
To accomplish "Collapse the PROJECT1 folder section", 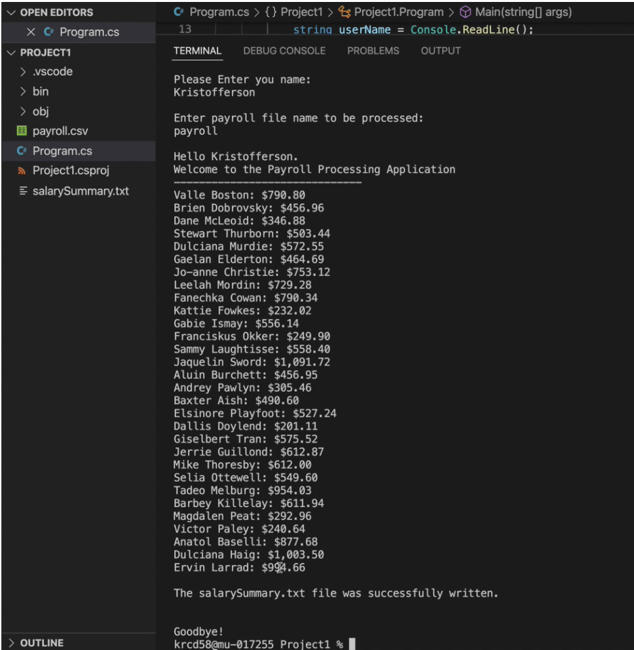I will [11, 52].
